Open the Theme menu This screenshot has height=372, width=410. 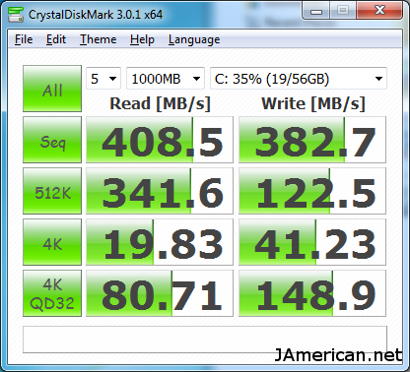[x=99, y=39]
